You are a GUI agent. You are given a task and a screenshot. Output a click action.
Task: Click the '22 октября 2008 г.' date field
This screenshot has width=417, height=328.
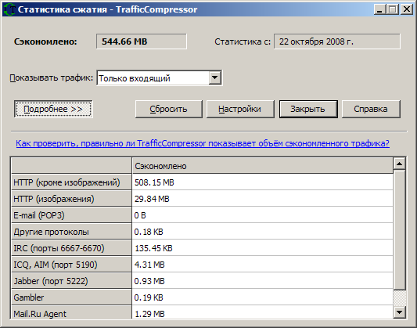click(x=337, y=41)
